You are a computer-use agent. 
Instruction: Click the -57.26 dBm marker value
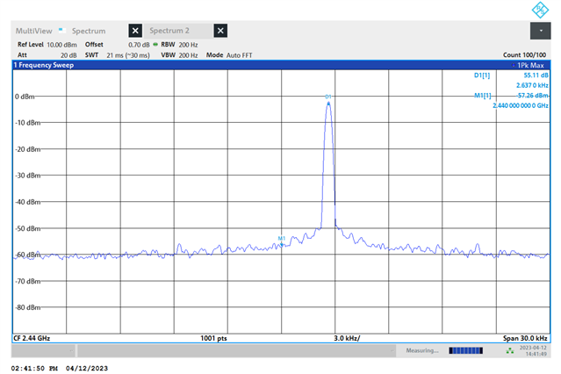pos(533,96)
